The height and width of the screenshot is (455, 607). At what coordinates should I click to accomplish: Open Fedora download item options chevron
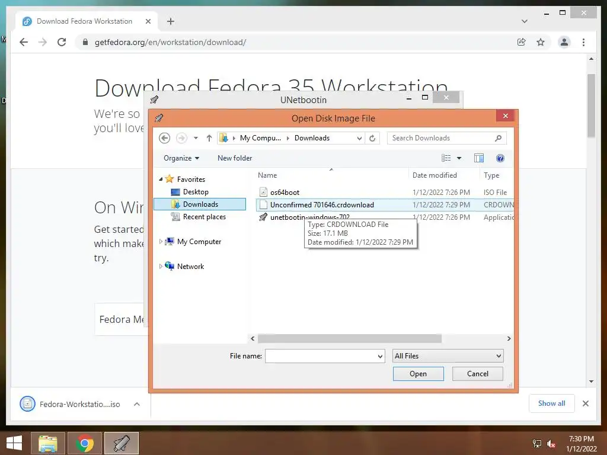tap(137, 404)
